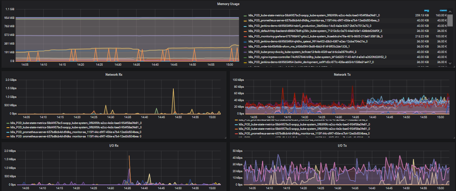456x191 pixels.
Task: Open color picker for prometheus-server yellow swatch, Memory legend
Action: (245, 21)
